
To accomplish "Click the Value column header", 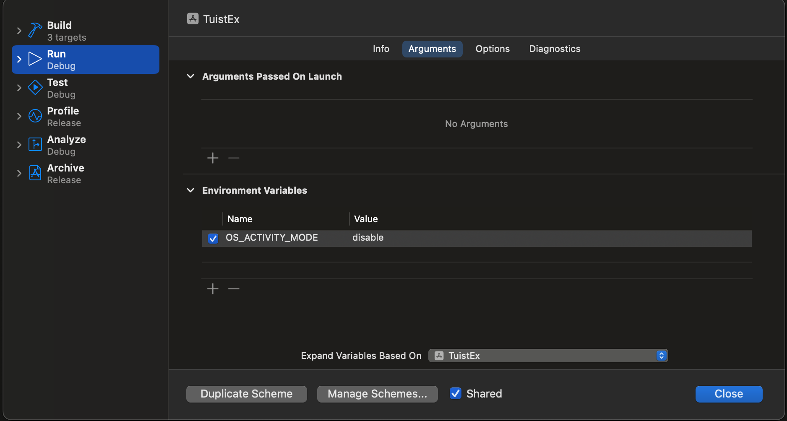I will point(366,219).
